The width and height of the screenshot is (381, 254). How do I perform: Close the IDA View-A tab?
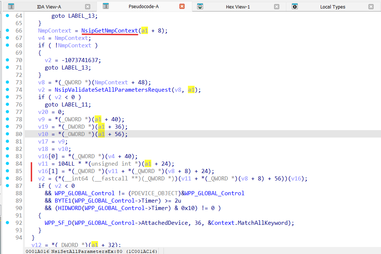(x=87, y=7)
